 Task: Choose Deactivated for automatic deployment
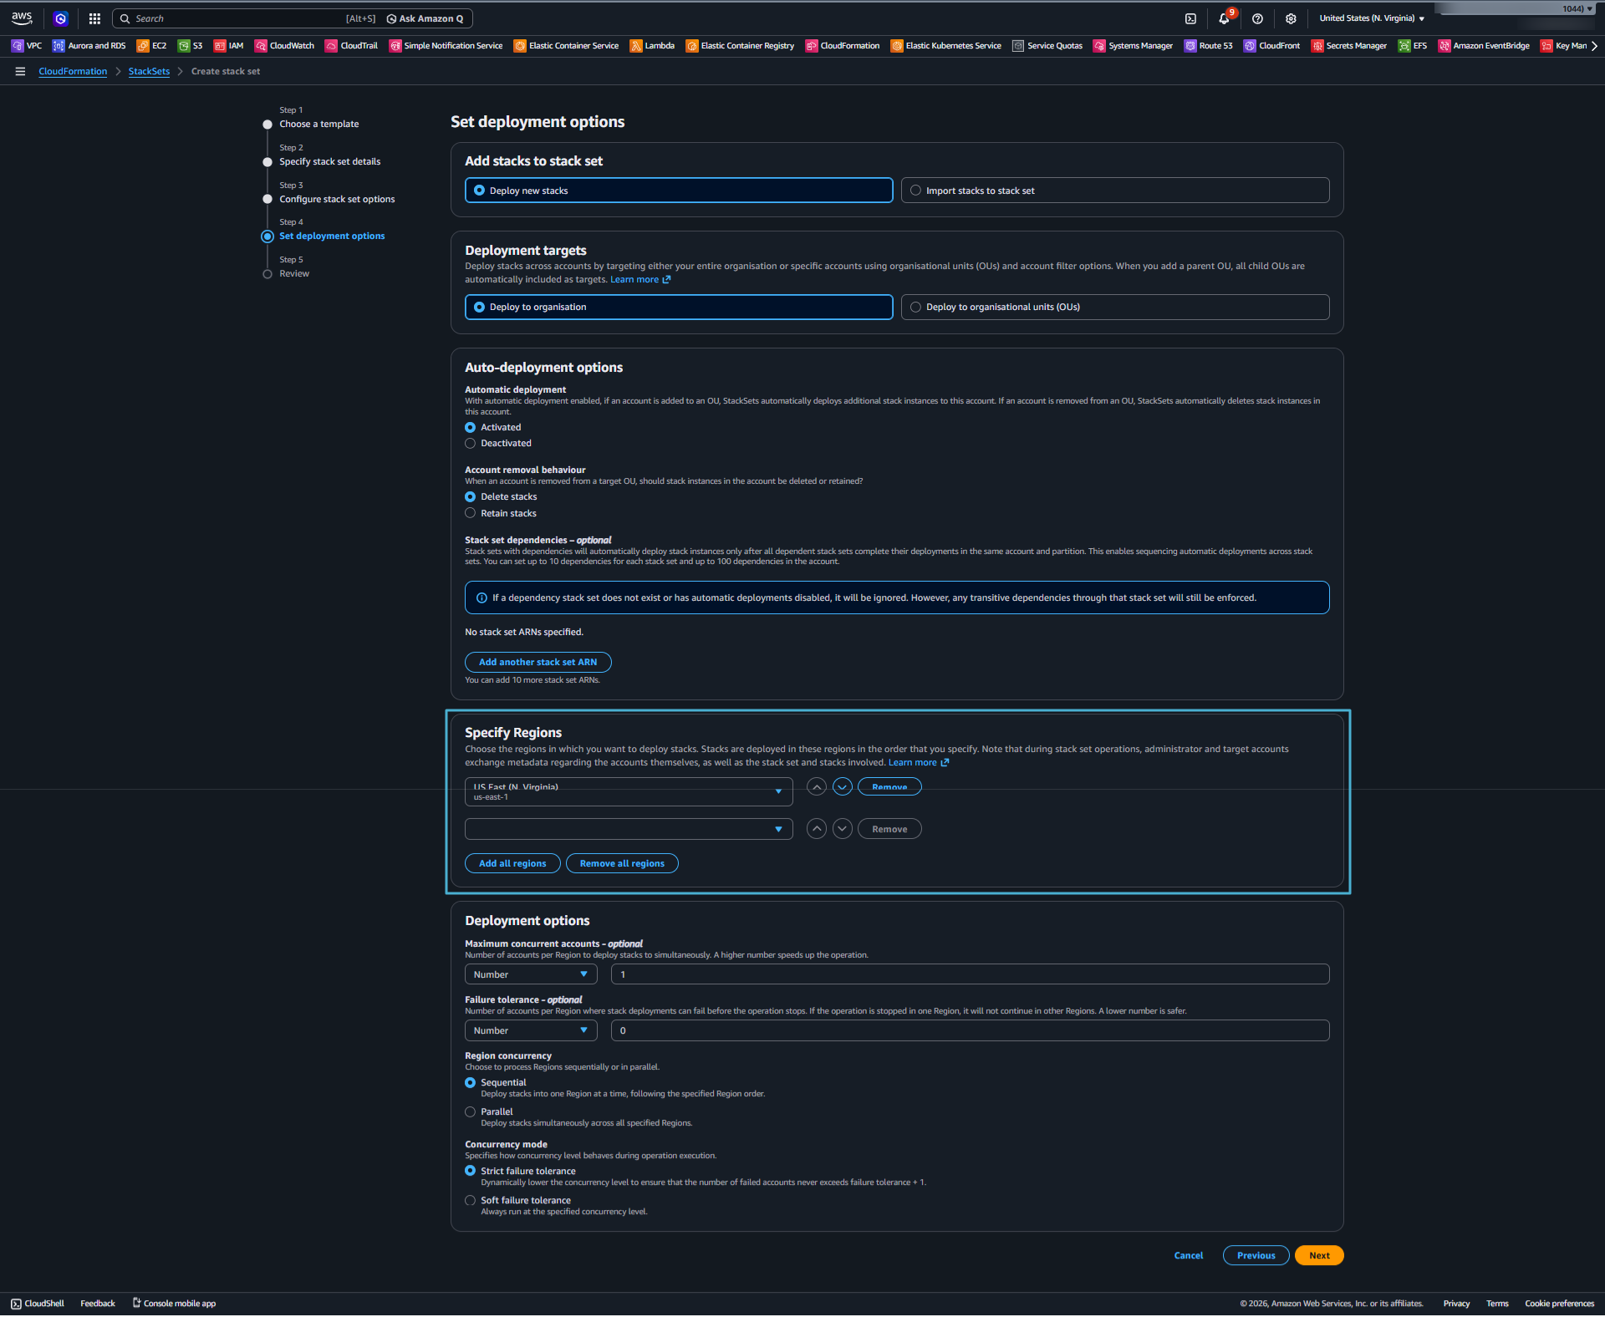tap(471, 443)
